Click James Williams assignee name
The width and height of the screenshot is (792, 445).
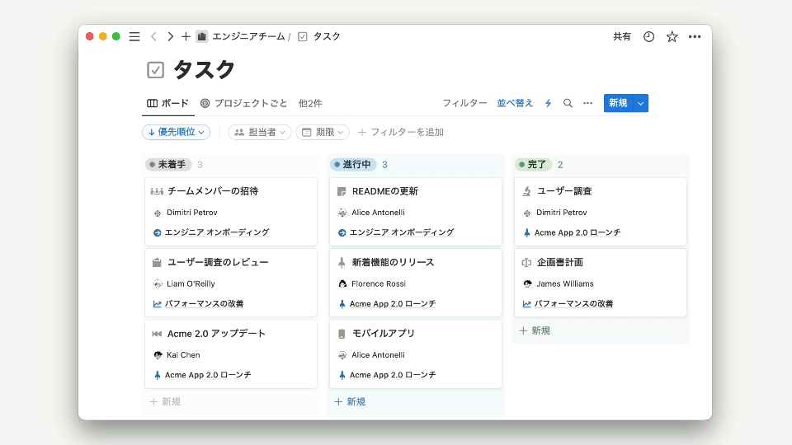click(x=564, y=283)
